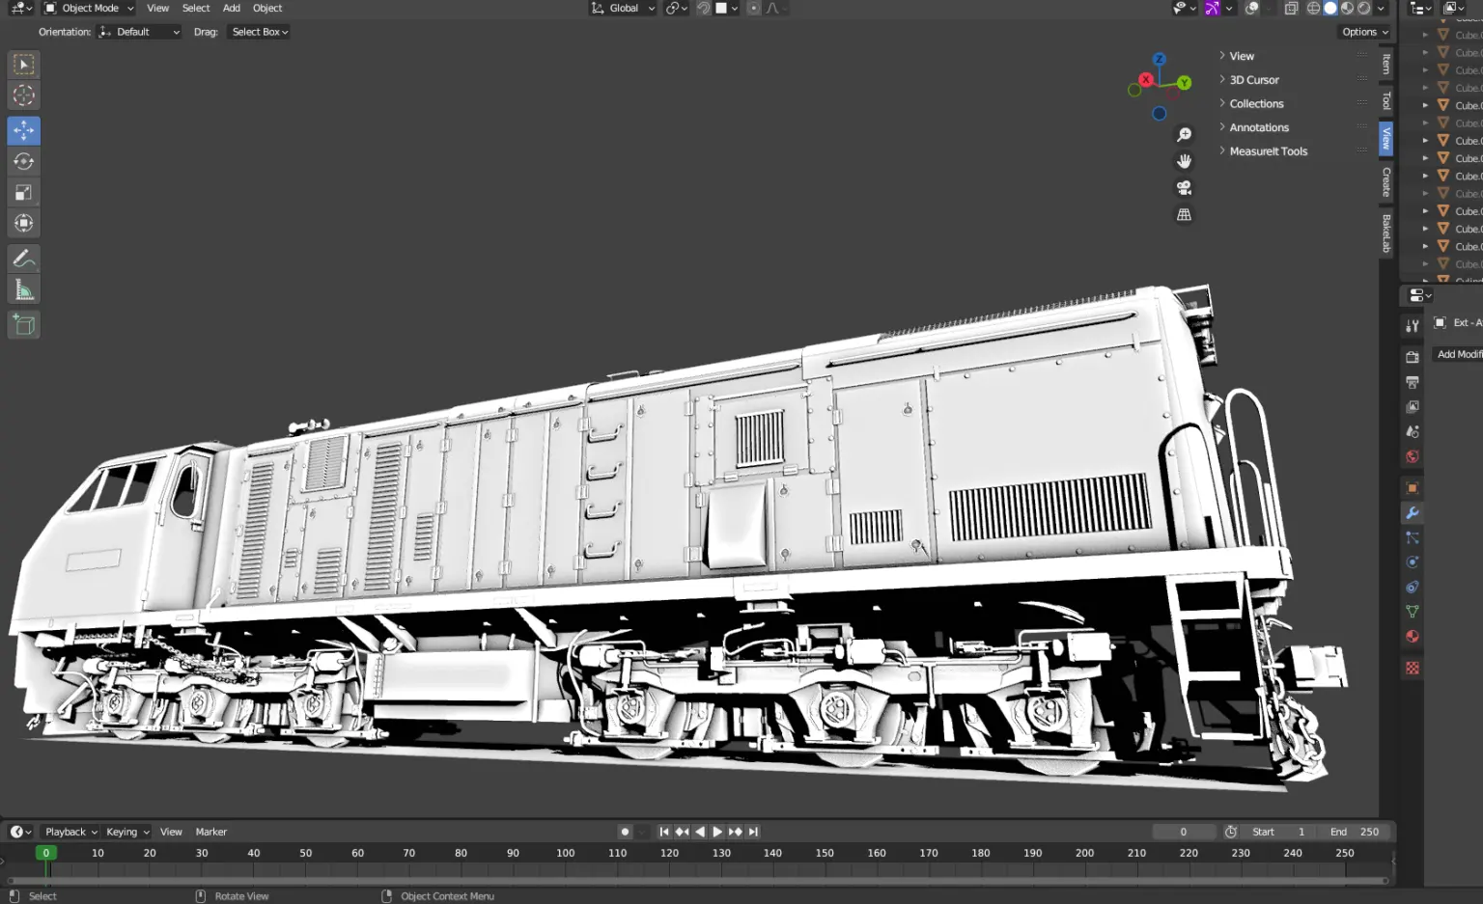
Task: Expand the MeasureIt Tools panel
Action: coord(1268,151)
